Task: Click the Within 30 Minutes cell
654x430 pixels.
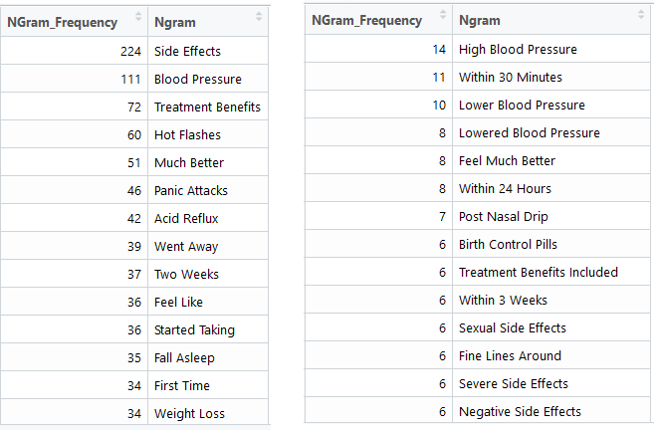Action: pyautogui.click(x=510, y=77)
